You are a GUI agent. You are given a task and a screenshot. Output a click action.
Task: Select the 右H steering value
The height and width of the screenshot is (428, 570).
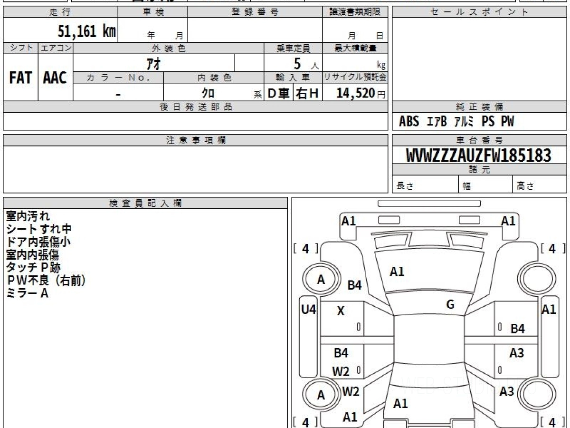(307, 93)
